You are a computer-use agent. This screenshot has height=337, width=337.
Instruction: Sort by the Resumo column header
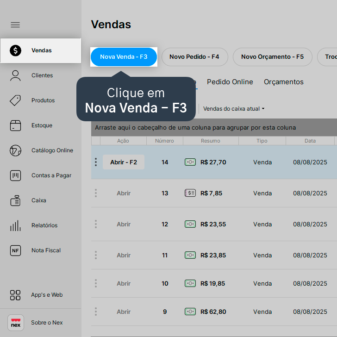click(211, 141)
